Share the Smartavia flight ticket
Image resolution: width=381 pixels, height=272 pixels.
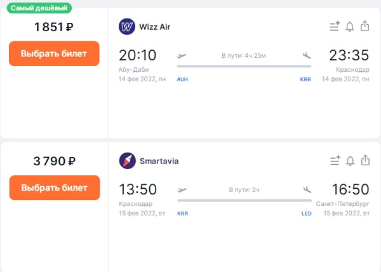coord(365,160)
